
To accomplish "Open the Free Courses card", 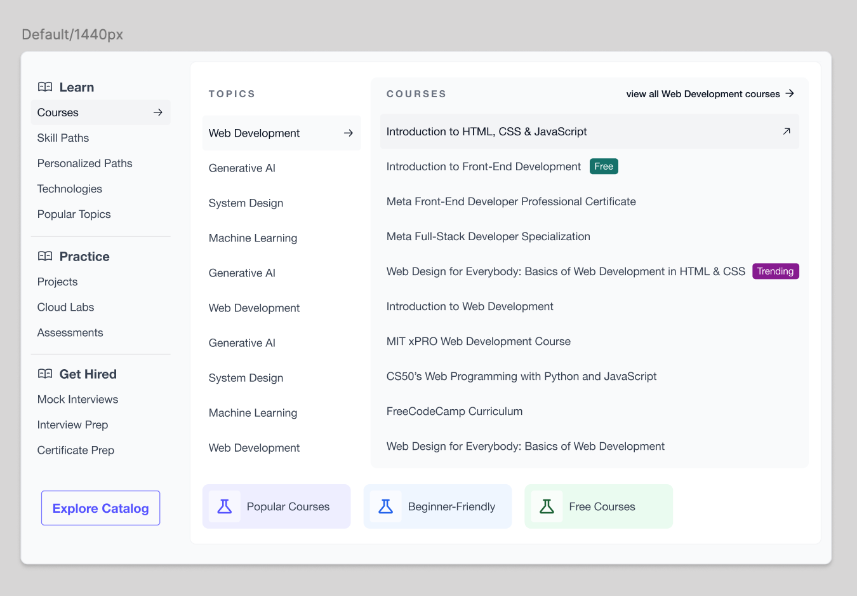I will (599, 506).
